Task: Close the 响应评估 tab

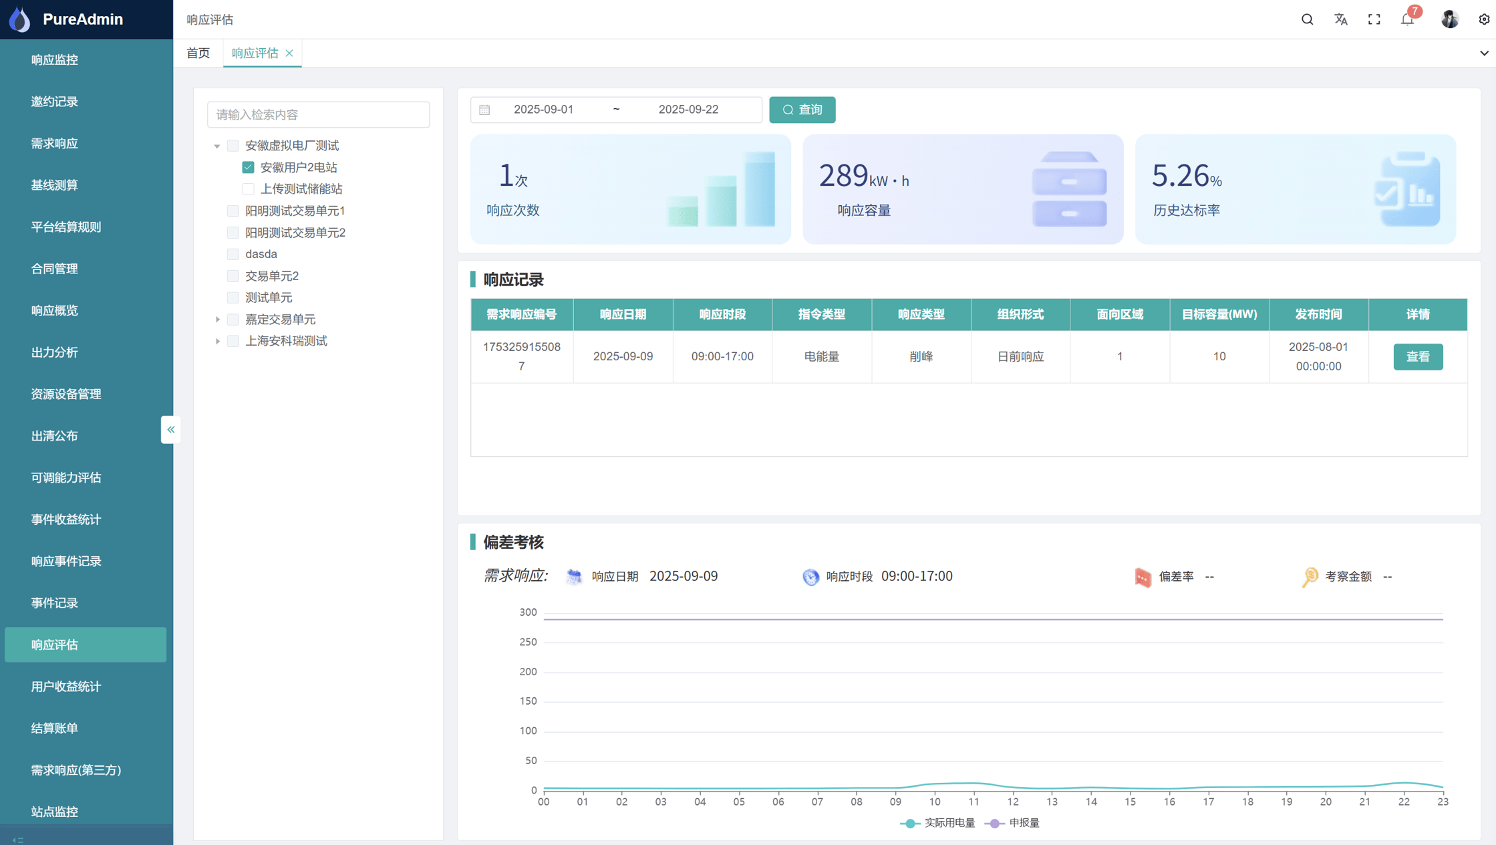Action: 289,53
